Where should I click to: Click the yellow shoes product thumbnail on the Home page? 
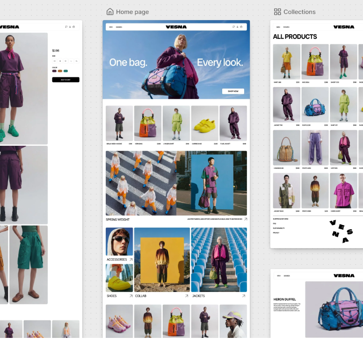(x=204, y=123)
